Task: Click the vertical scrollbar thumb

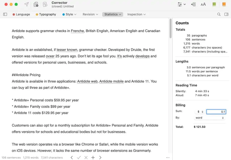Action: (171, 28)
